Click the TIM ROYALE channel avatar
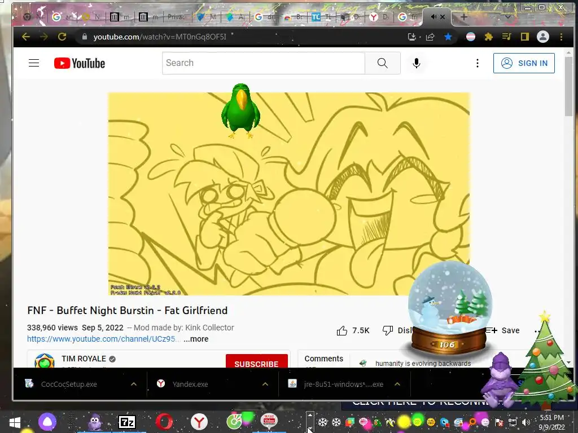This screenshot has width=578, height=433. point(44,361)
